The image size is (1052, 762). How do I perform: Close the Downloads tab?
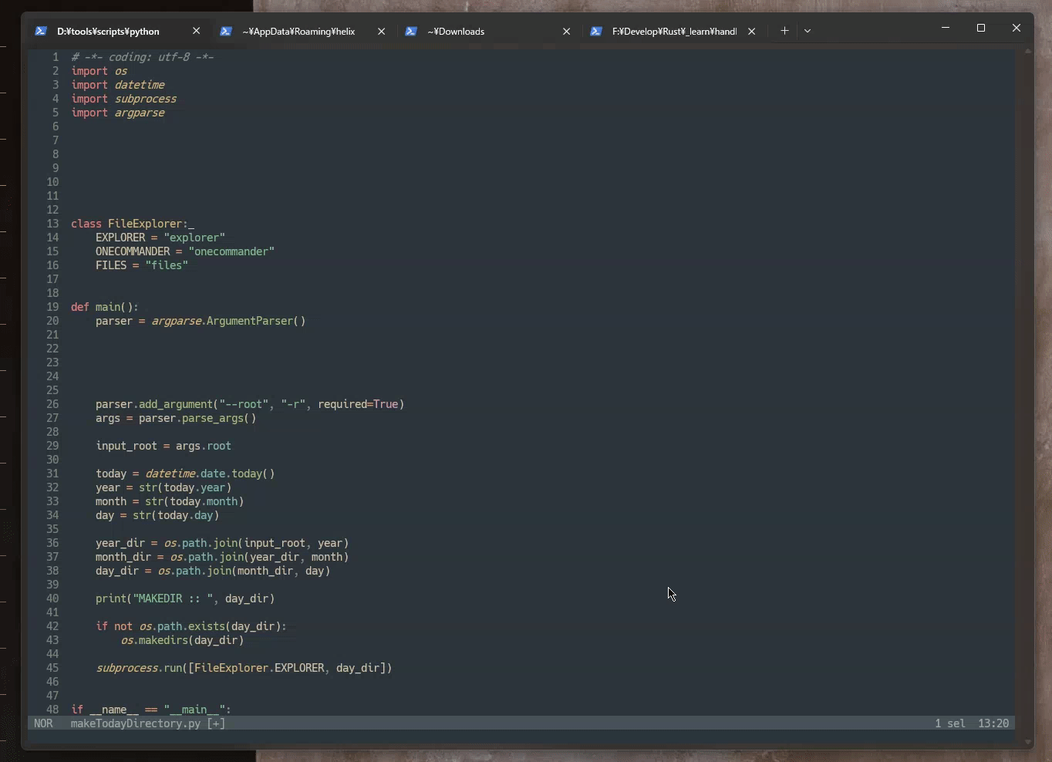coord(567,31)
